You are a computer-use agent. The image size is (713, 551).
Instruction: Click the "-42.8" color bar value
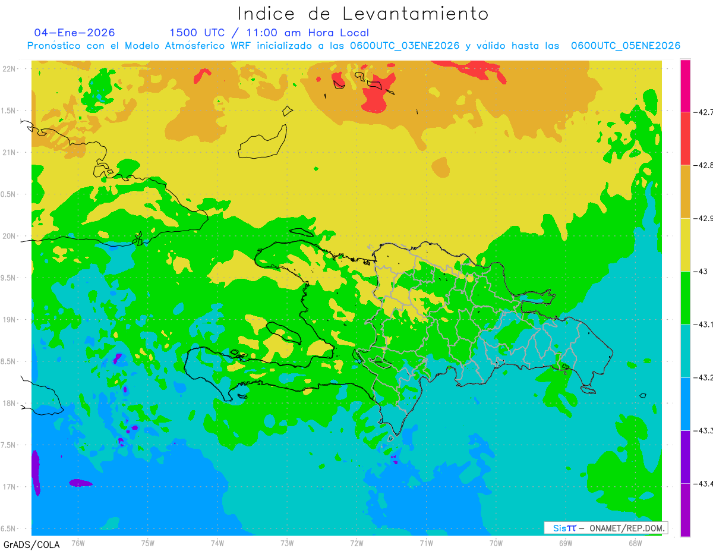pyautogui.click(x=703, y=165)
